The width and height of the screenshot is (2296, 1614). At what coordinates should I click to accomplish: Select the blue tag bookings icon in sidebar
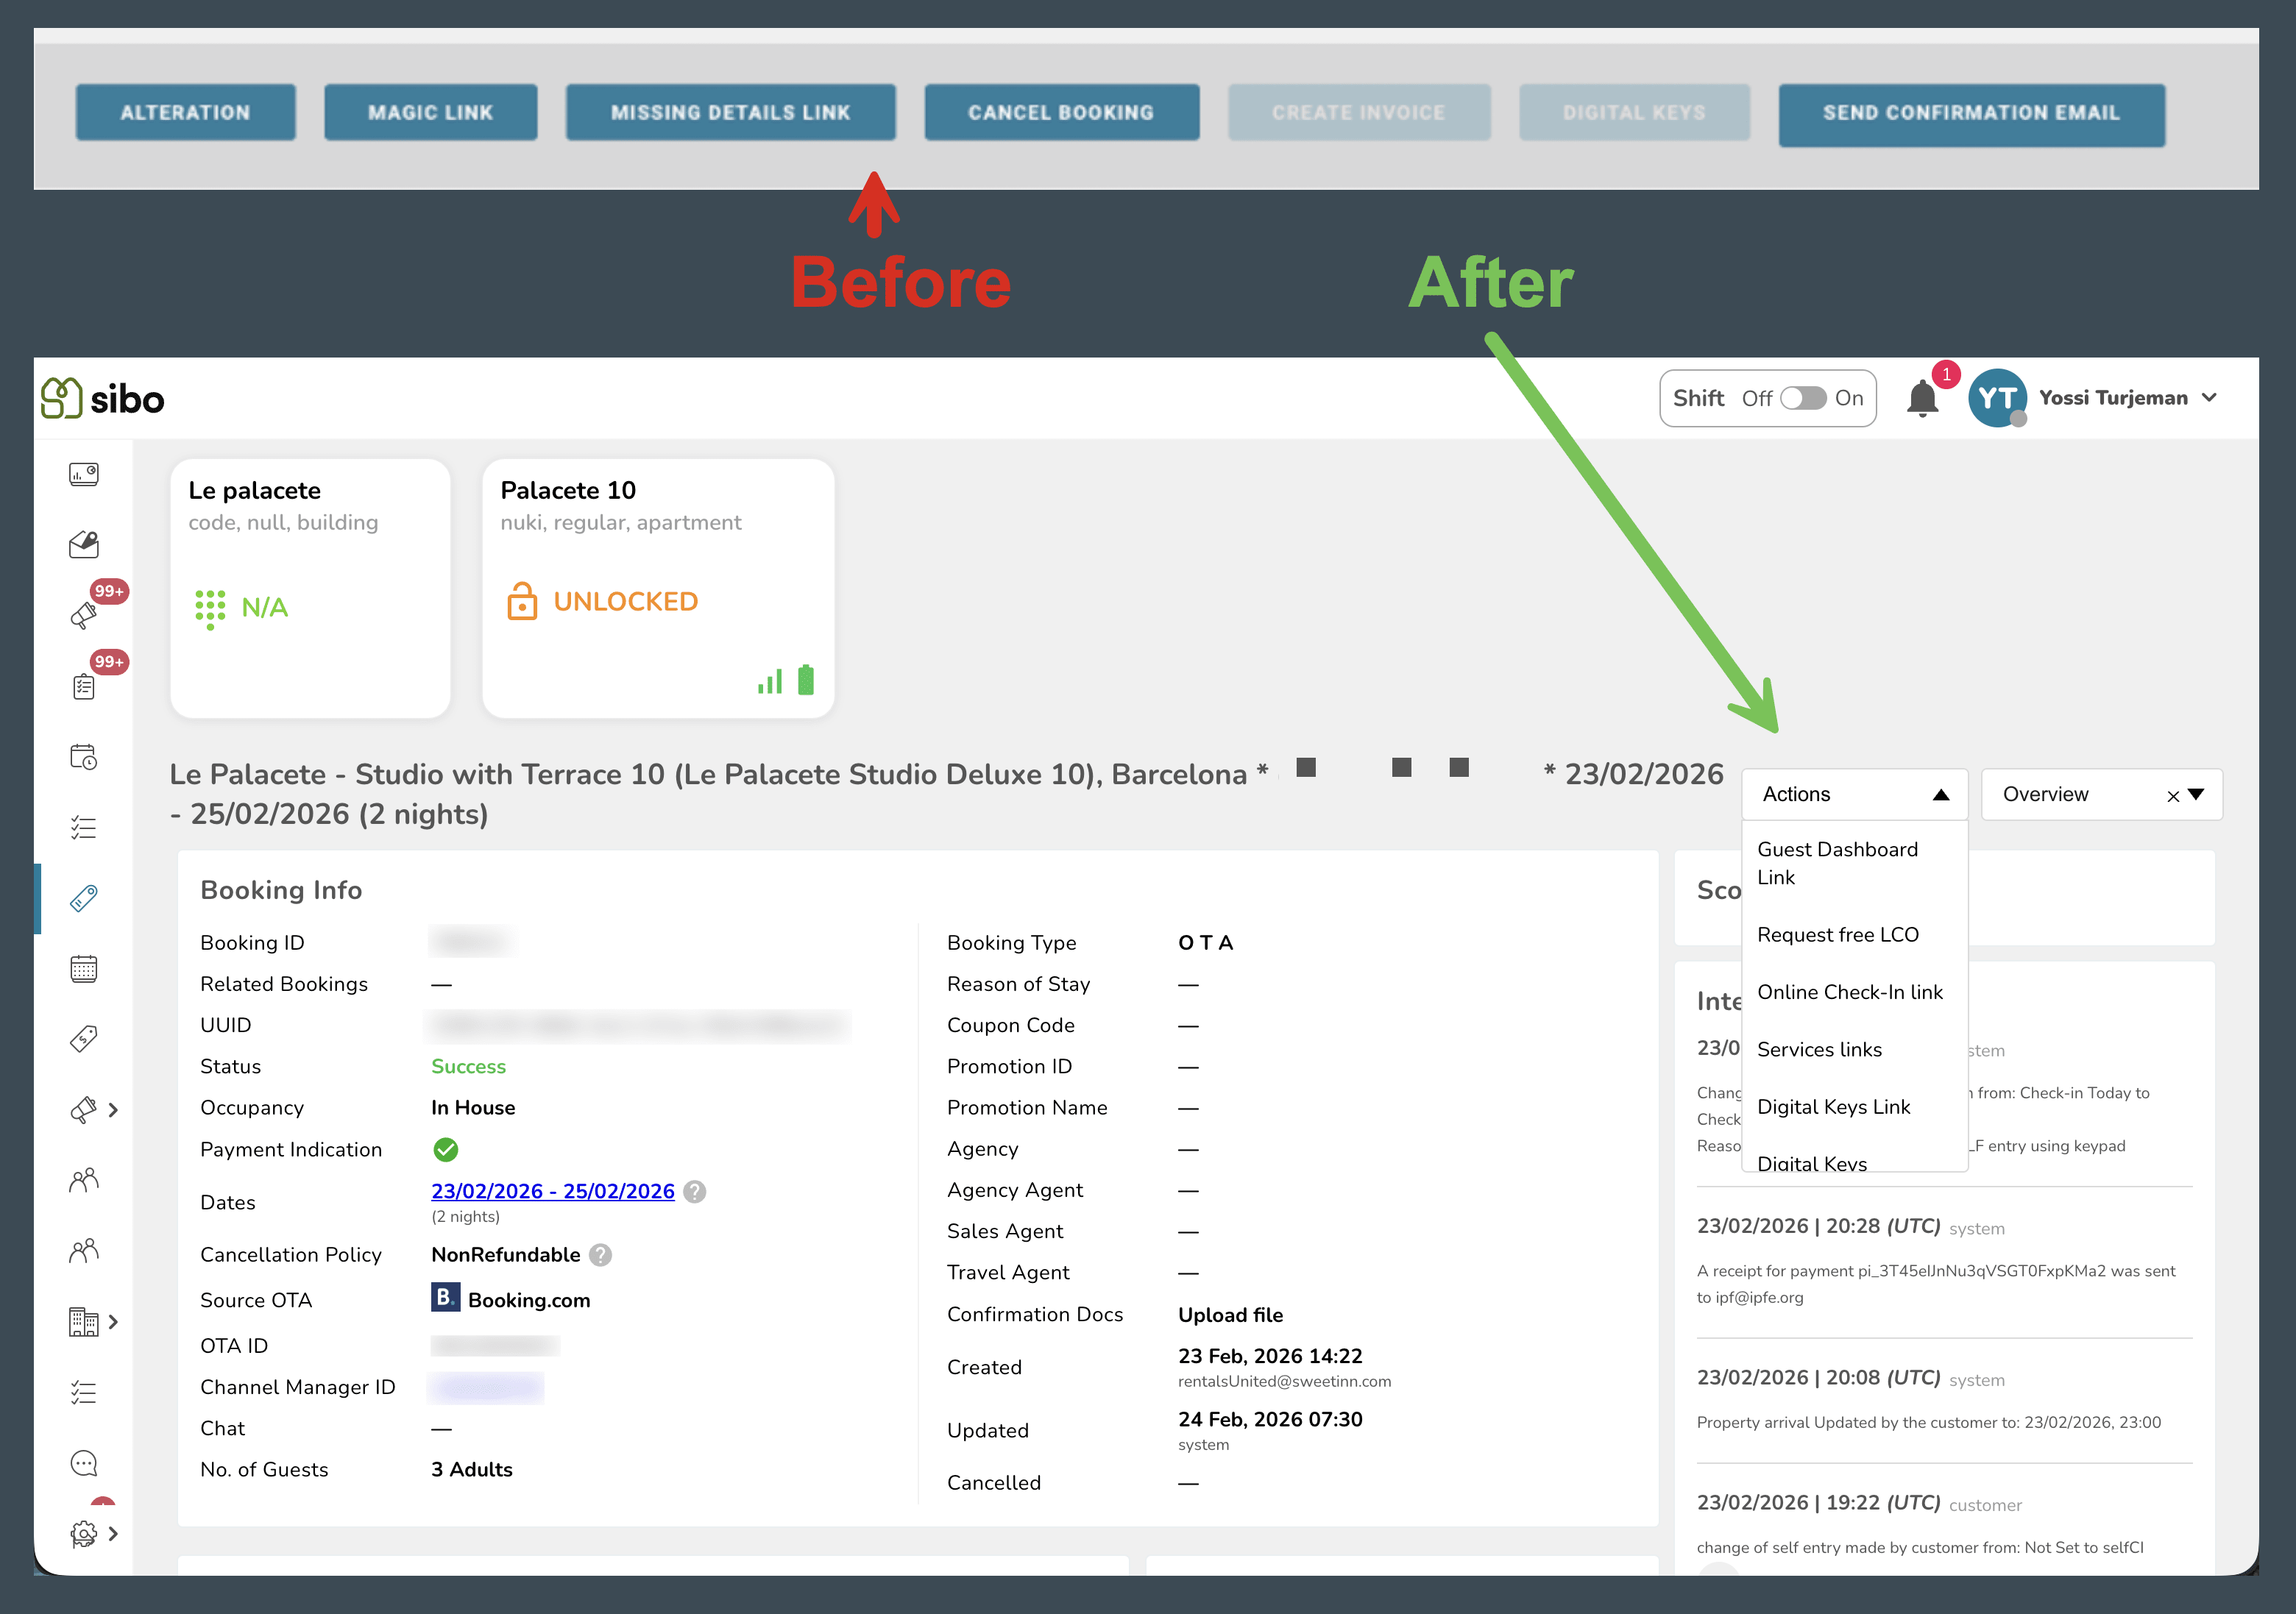pyautogui.click(x=84, y=897)
